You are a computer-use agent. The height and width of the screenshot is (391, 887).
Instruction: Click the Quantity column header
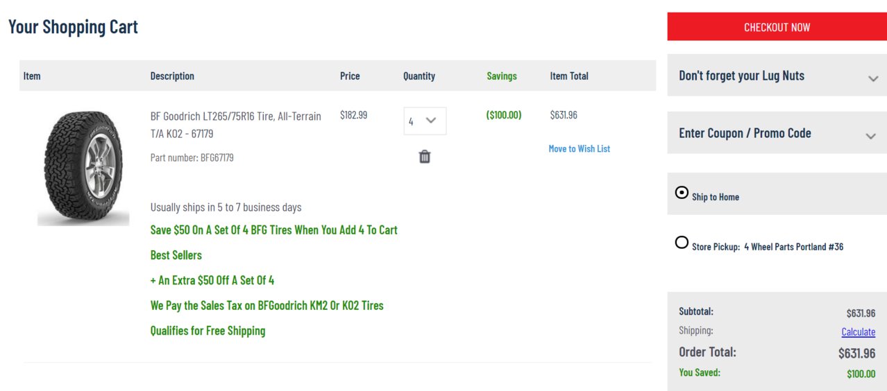pos(419,76)
